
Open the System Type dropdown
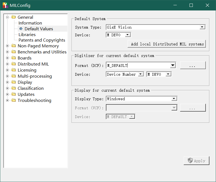[x=202, y=27]
